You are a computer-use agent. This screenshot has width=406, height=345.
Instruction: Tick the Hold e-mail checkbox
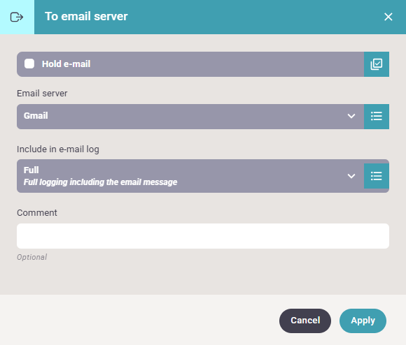(29, 64)
